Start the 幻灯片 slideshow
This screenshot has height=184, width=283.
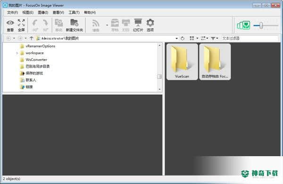click(138, 25)
